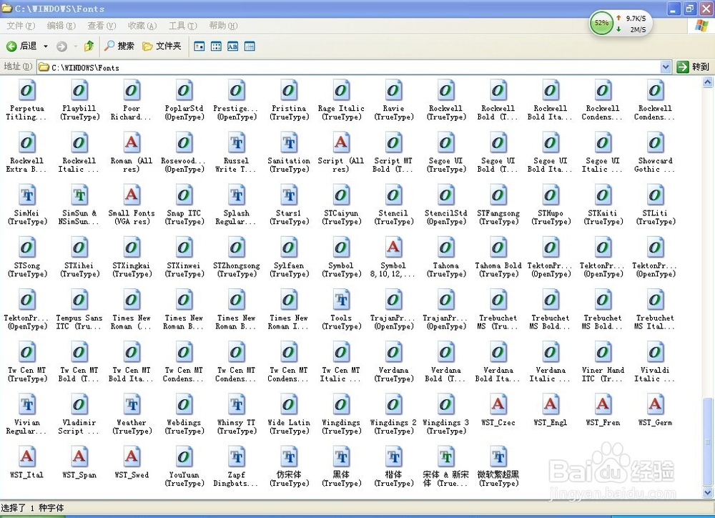
Task: Click the Snap ITC font icon
Action: 184,195
